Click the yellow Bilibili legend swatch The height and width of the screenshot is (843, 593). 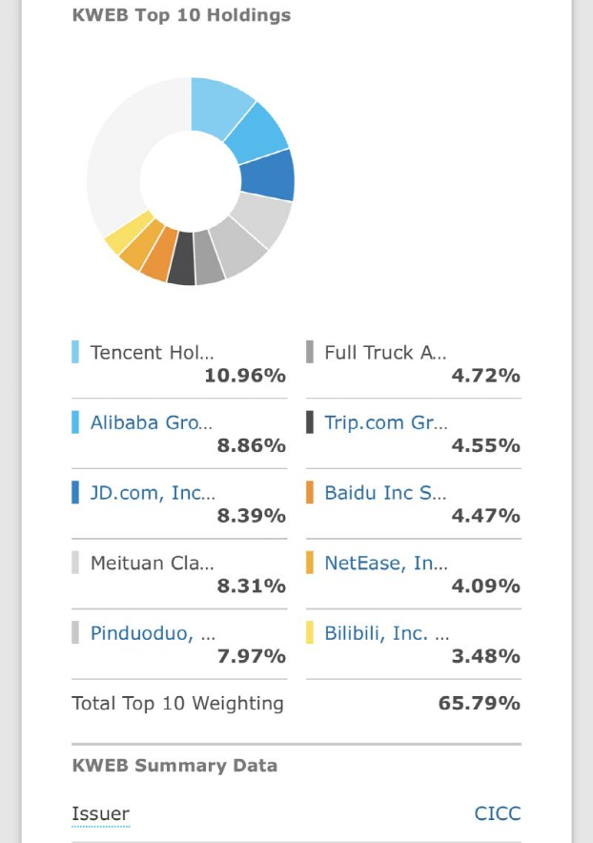tap(310, 632)
